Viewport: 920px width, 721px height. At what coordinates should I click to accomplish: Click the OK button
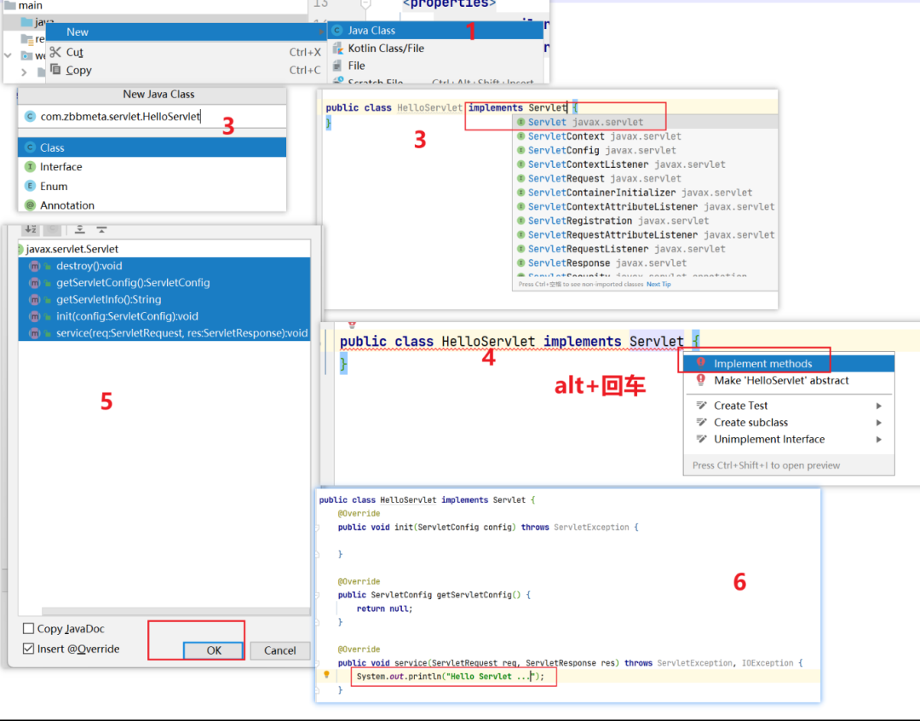(x=214, y=650)
